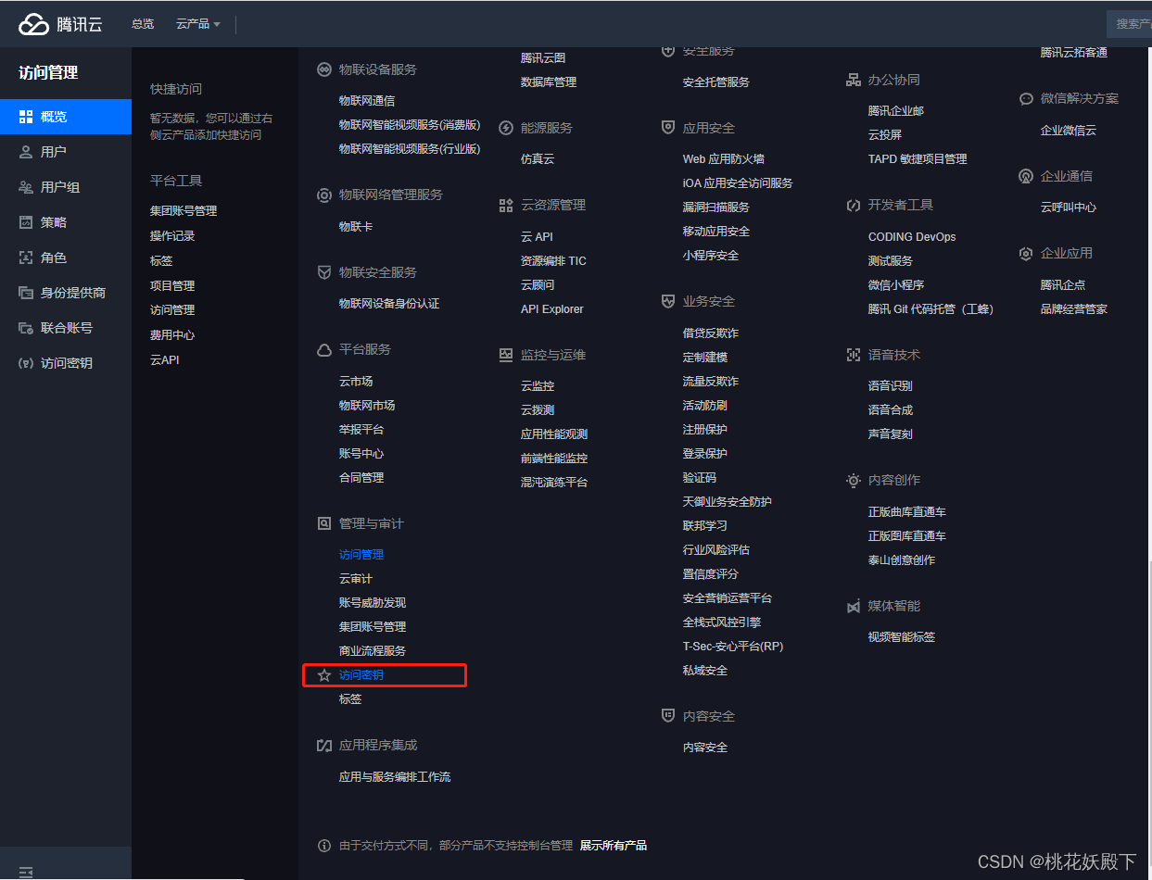This screenshot has height=880, width=1152.
Task: Click the 办公协同 category icon
Action: point(854,80)
